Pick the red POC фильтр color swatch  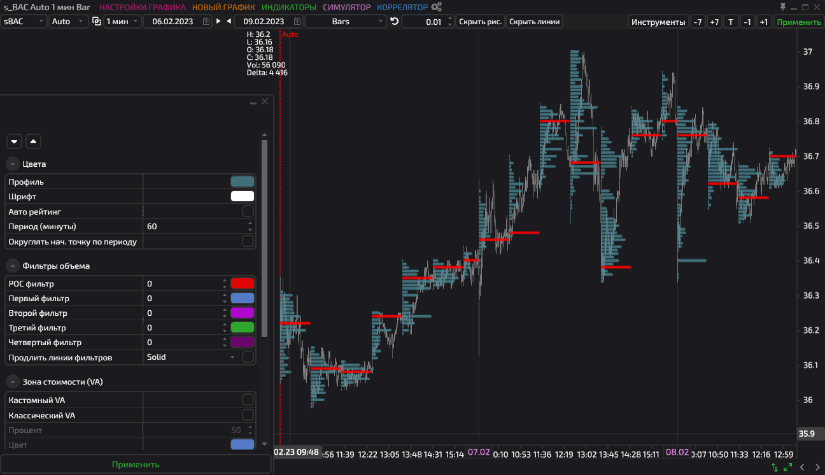click(x=243, y=283)
